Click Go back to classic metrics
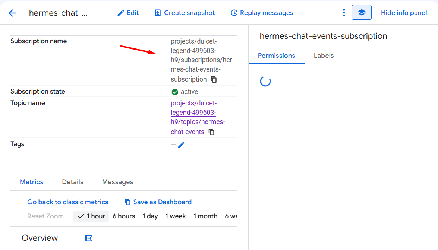Viewport: 438px width, 250px height. [x=67, y=202]
